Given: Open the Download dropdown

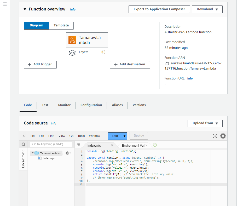Looking at the screenshot, I should (207, 9).
